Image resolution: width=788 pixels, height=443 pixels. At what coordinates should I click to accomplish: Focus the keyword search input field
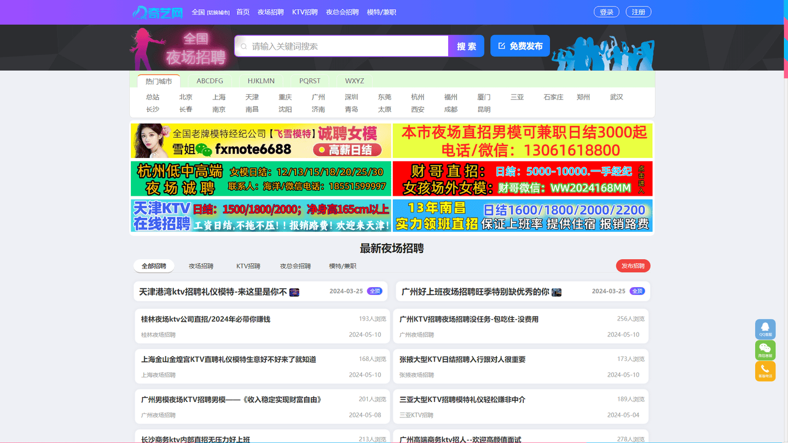point(342,46)
